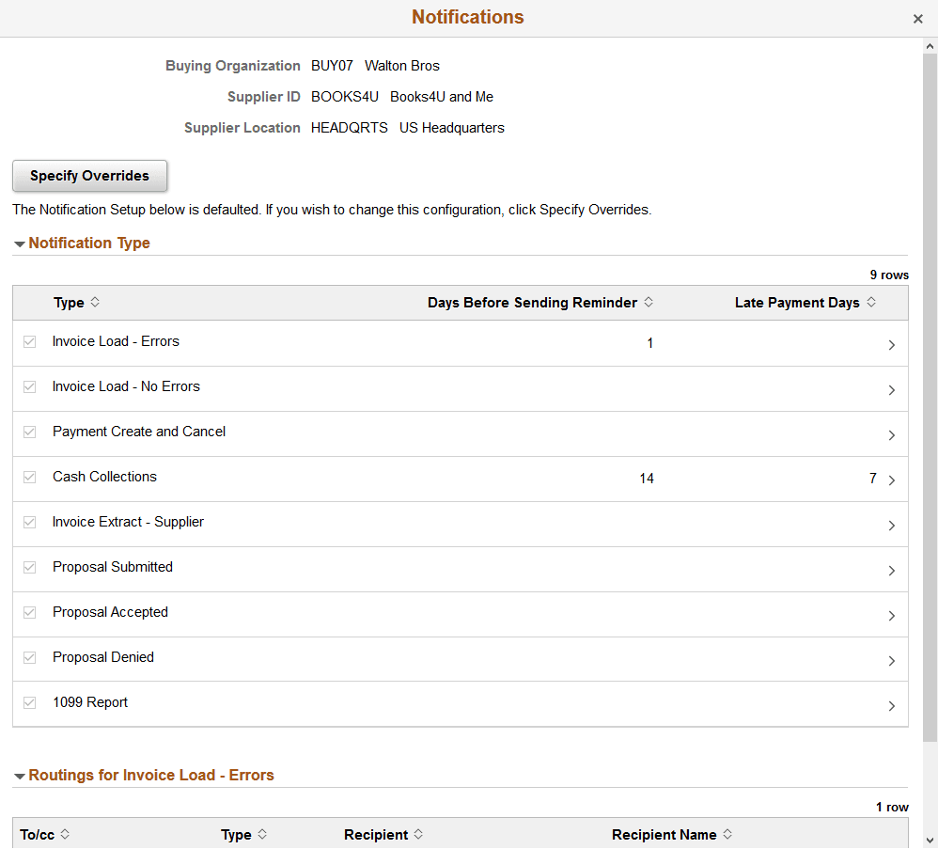Toggle the Invoice Extract - Supplier checkbox
This screenshot has width=938, height=849.
tap(29, 522)
